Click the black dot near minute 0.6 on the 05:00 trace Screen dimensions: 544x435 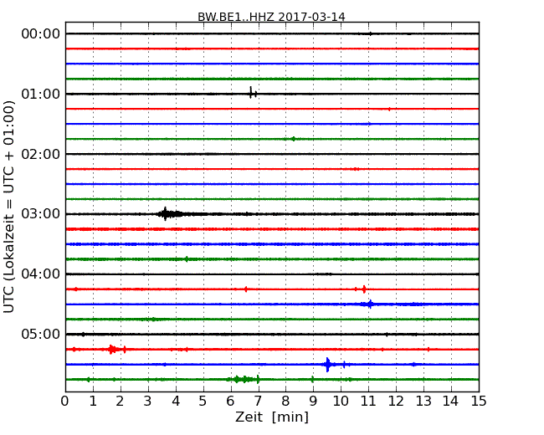(x=83, y=335)
